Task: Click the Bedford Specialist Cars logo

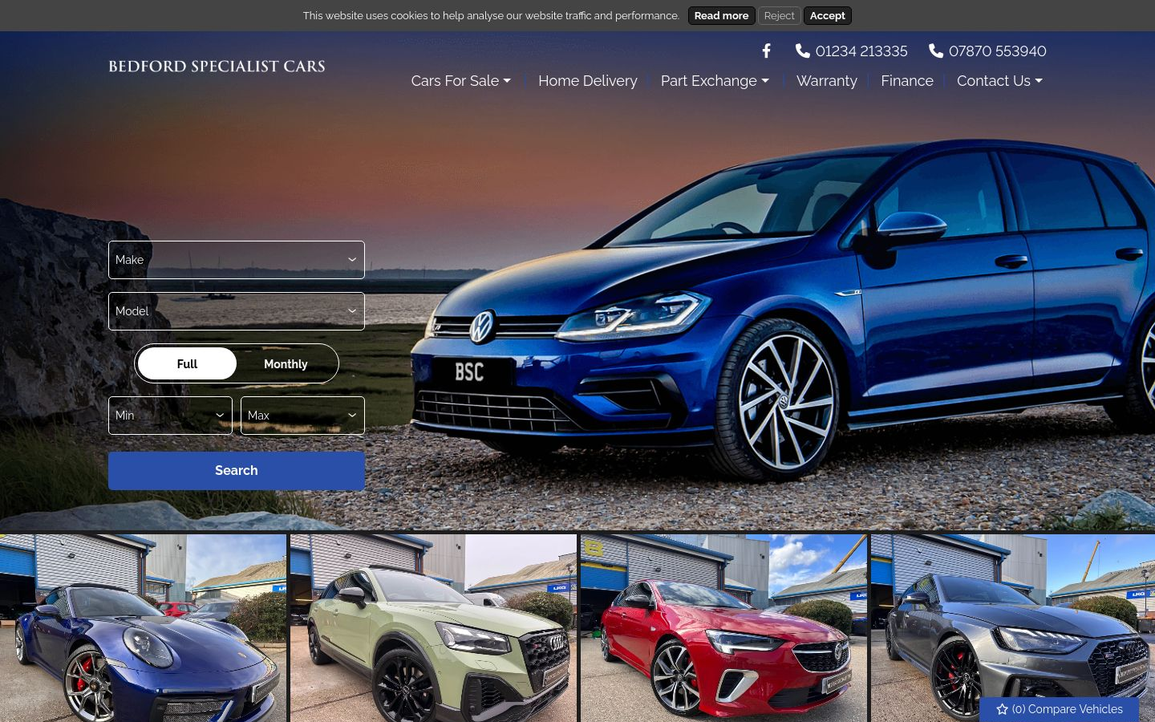Action: (x=217, y=67)
